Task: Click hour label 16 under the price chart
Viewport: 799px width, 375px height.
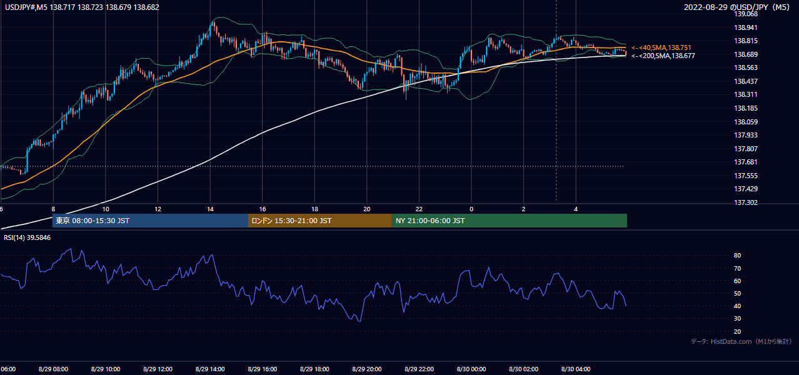Action: pyautogui.click(x=263, y=209)
